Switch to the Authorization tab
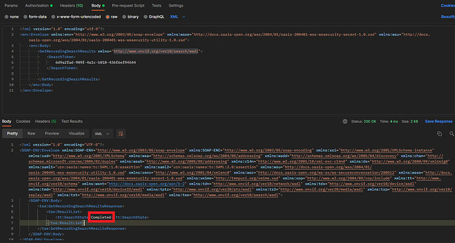This screenshot has width=455, height=243. click(39, 5)
